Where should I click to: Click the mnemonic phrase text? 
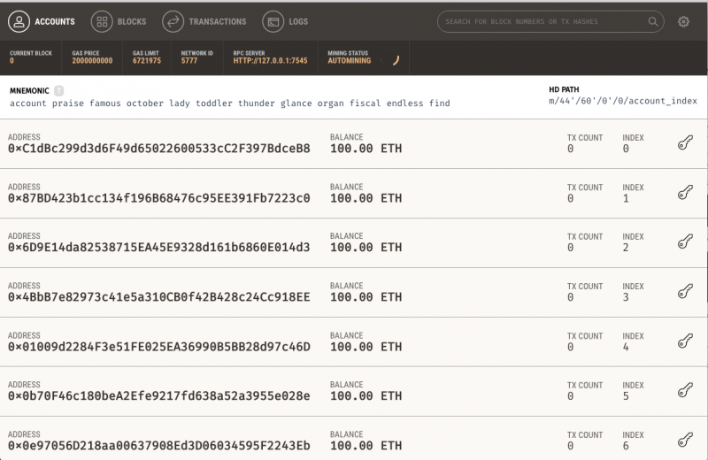230,103
